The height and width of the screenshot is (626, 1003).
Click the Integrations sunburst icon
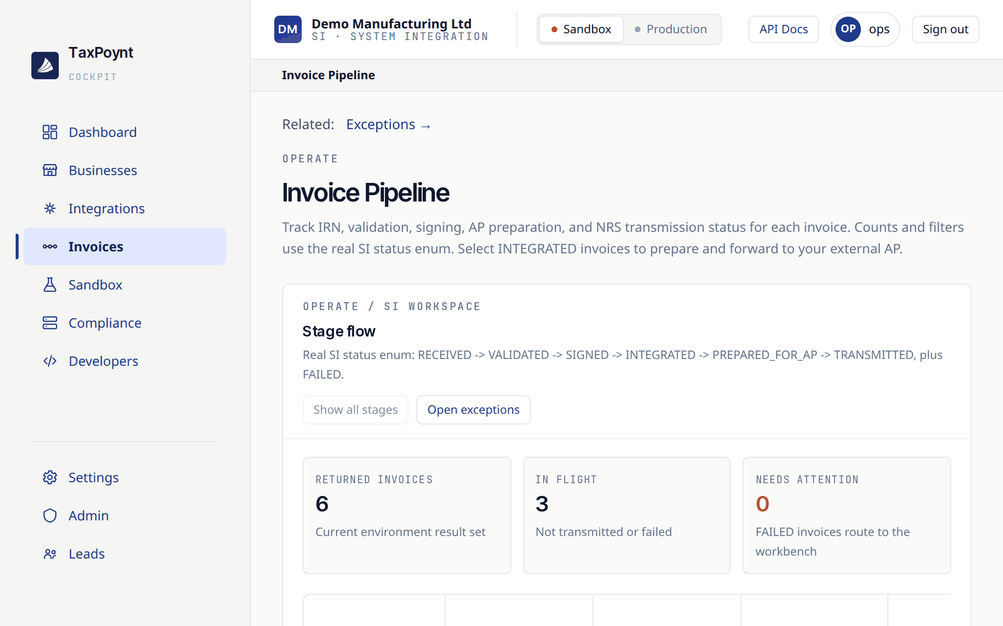coord(50,208)
